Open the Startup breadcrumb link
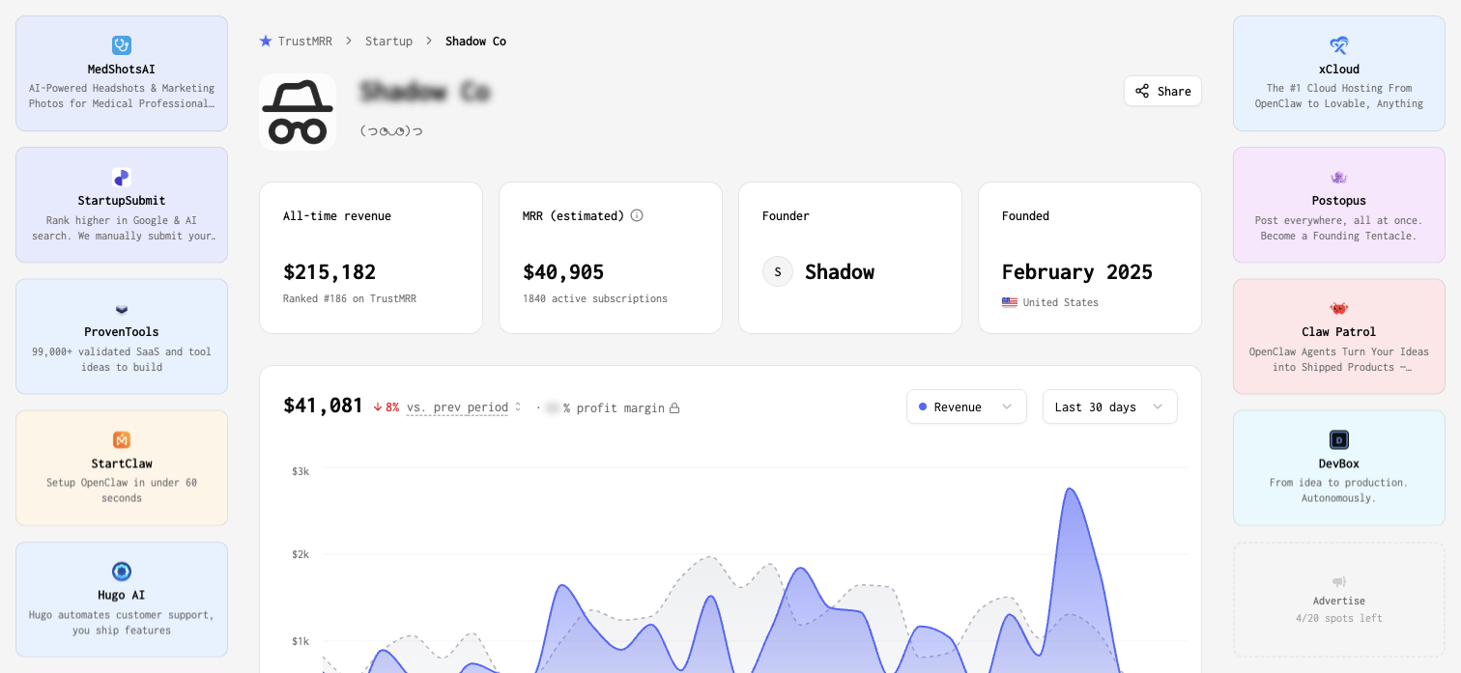 tap(388, 42)
